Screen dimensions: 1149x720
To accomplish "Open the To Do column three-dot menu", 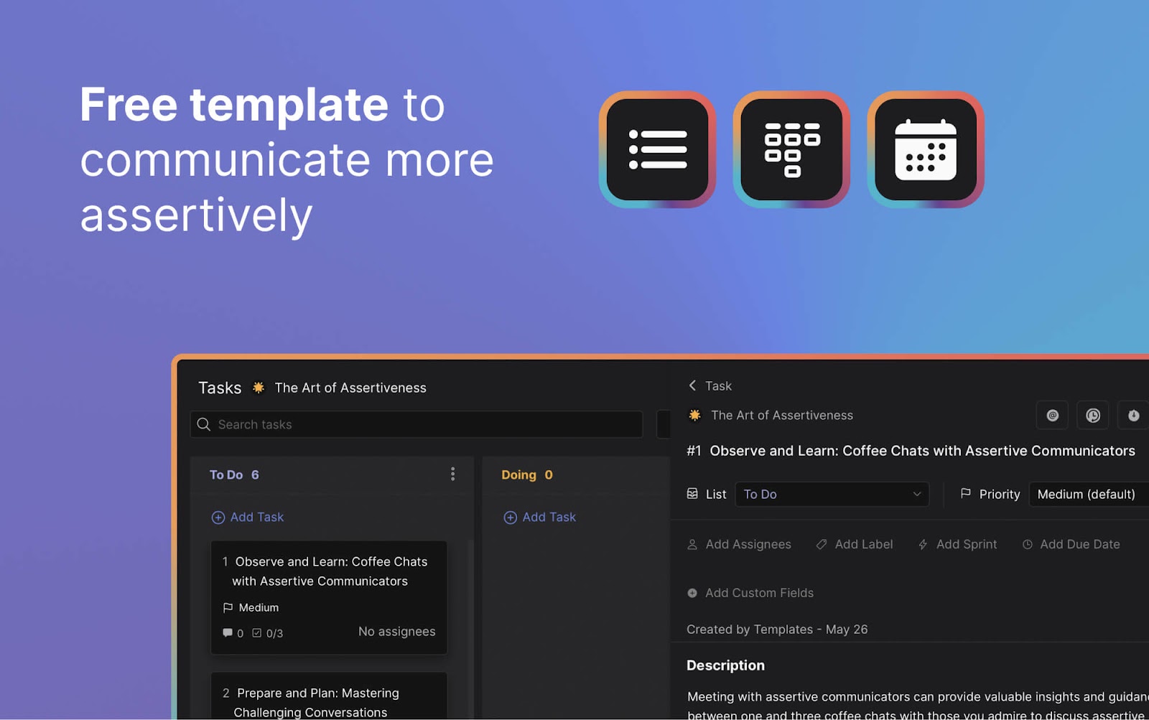I will coord(452,474).
